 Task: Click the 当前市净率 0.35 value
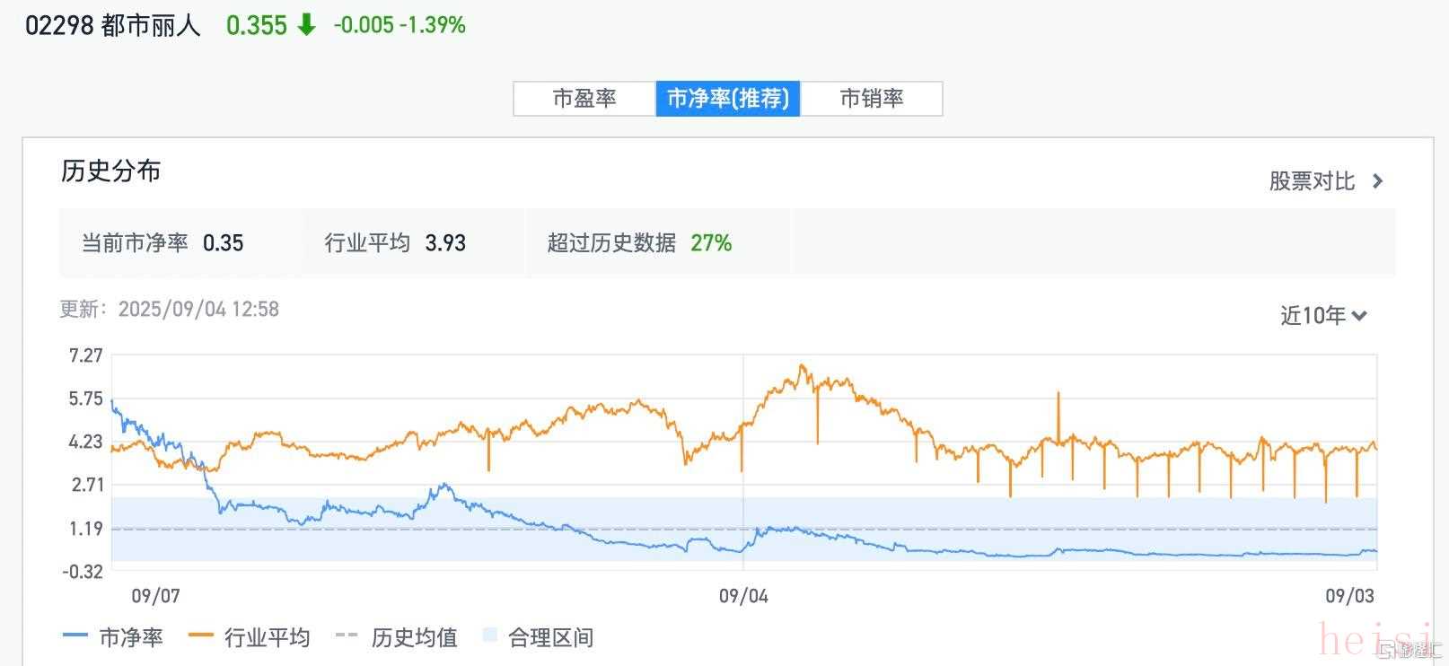(224, 243)
